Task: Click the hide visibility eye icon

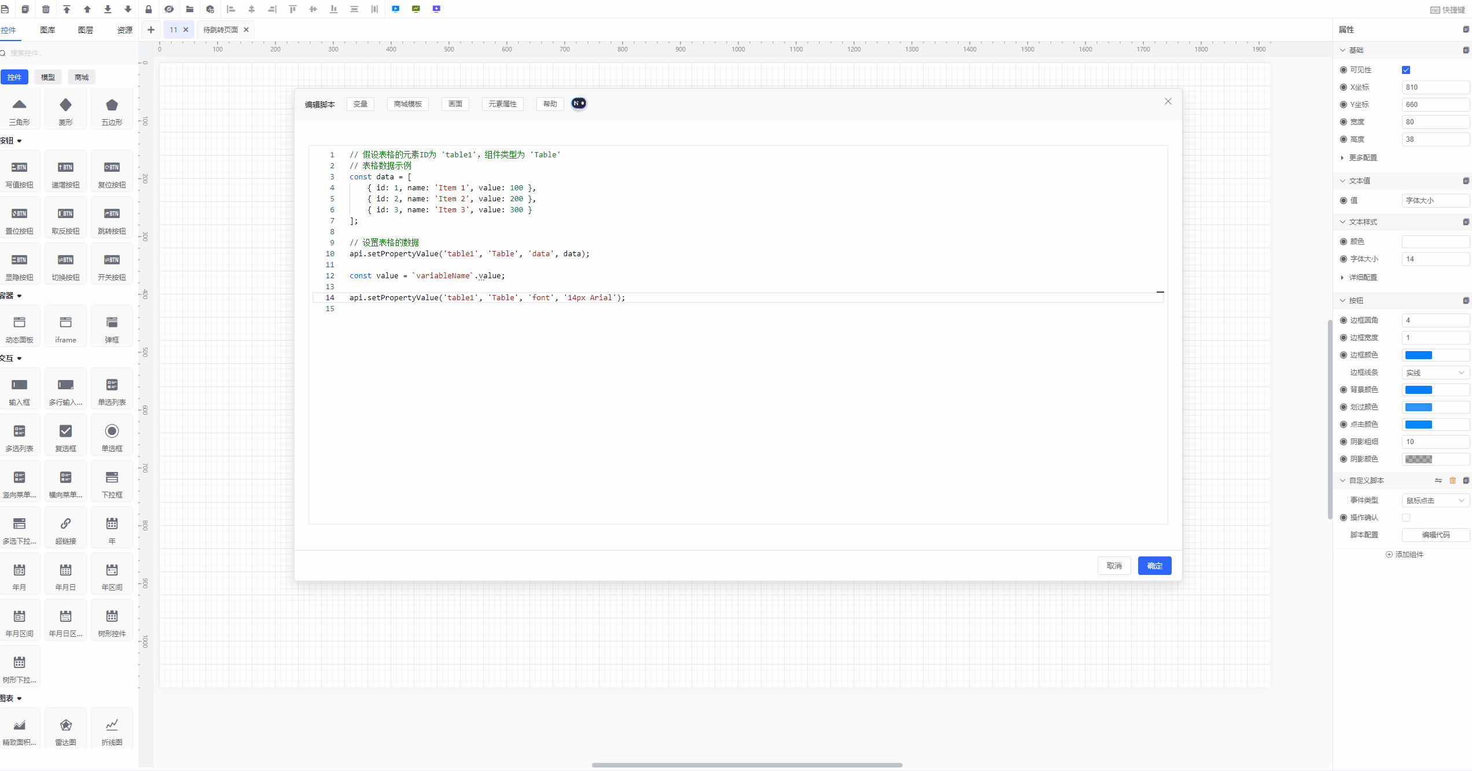Action: pyautogui.click(x=169, y=9)
